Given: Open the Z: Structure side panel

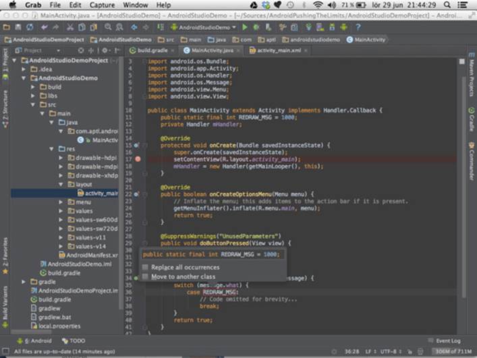Looking at the screenshot, I should point(5,109).
